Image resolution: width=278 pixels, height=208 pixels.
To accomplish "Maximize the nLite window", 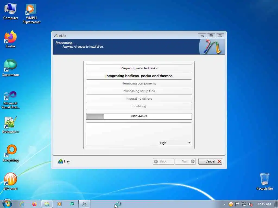I will click(211, 35).
